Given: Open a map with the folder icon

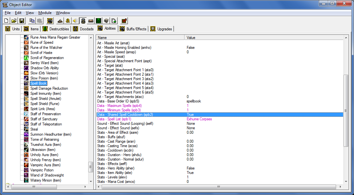Looking at the screenshot, I should pyautogui.click(x=14, y=21).
